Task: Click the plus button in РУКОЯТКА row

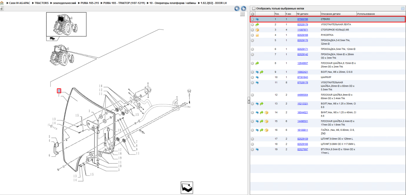Action: click(253, 35)
